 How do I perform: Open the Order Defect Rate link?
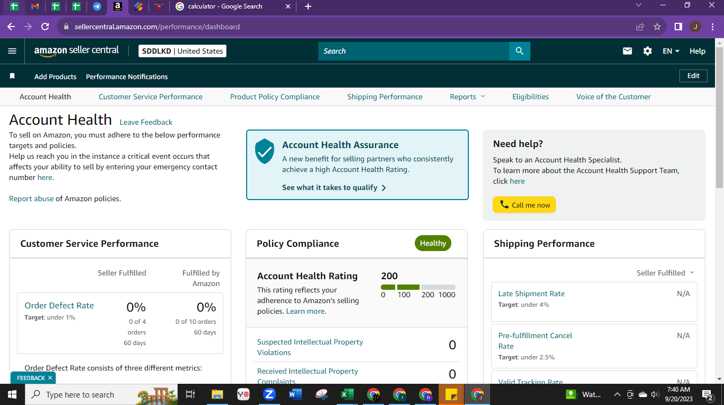[x=59, y=305]
